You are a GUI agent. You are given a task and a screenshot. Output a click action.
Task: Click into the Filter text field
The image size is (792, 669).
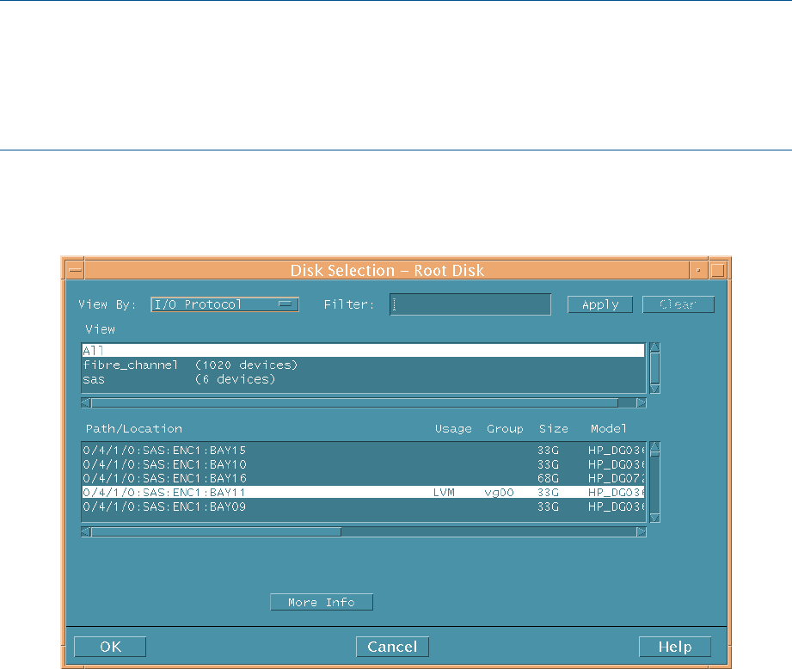coord(470,304)
